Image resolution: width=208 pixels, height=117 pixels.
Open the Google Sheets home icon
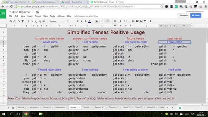[3, 14]
